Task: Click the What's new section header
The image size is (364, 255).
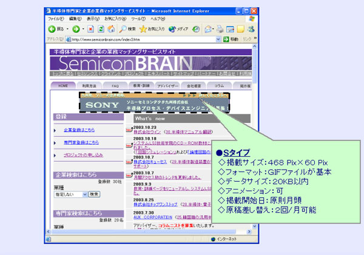Action: pos(192,119)
